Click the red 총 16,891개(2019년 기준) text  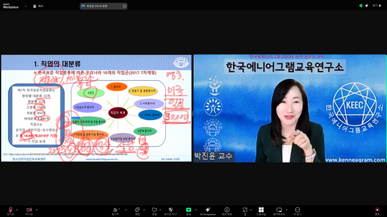click(38, 136)
